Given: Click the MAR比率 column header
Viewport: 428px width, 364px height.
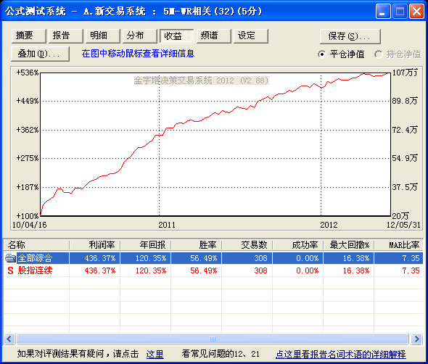Looking at the screenshot, I should click(x=398, y=245).
